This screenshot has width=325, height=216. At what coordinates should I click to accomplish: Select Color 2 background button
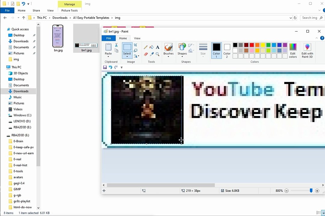pos(227,51)
